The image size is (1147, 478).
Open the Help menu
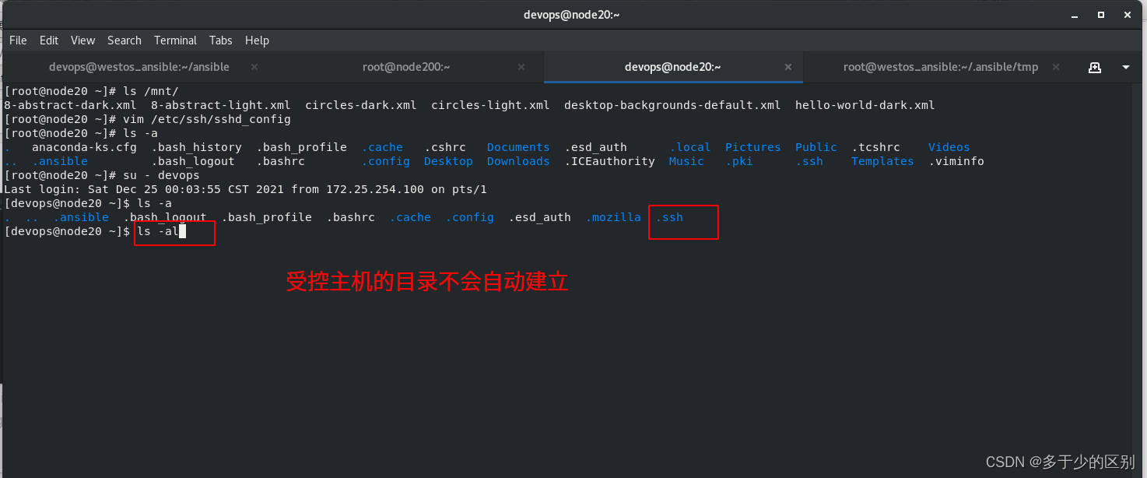pos(257,40)
